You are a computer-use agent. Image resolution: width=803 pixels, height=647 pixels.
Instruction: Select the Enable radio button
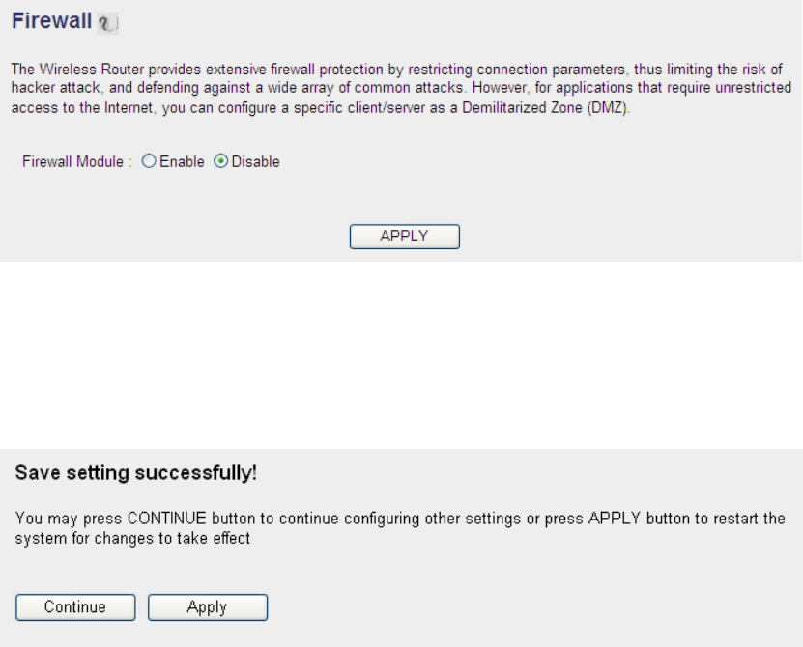tap(149, 162)
